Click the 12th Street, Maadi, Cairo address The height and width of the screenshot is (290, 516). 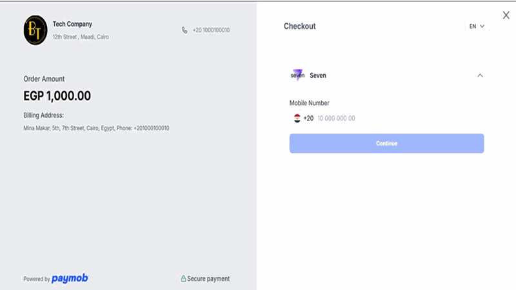[x=81, y=37]
